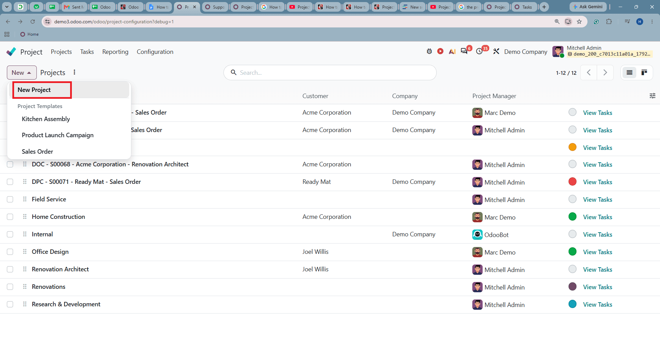Open browser extensions puzzle icon
Viewport: 660px width, 354px height.
(x=609, y=22)
